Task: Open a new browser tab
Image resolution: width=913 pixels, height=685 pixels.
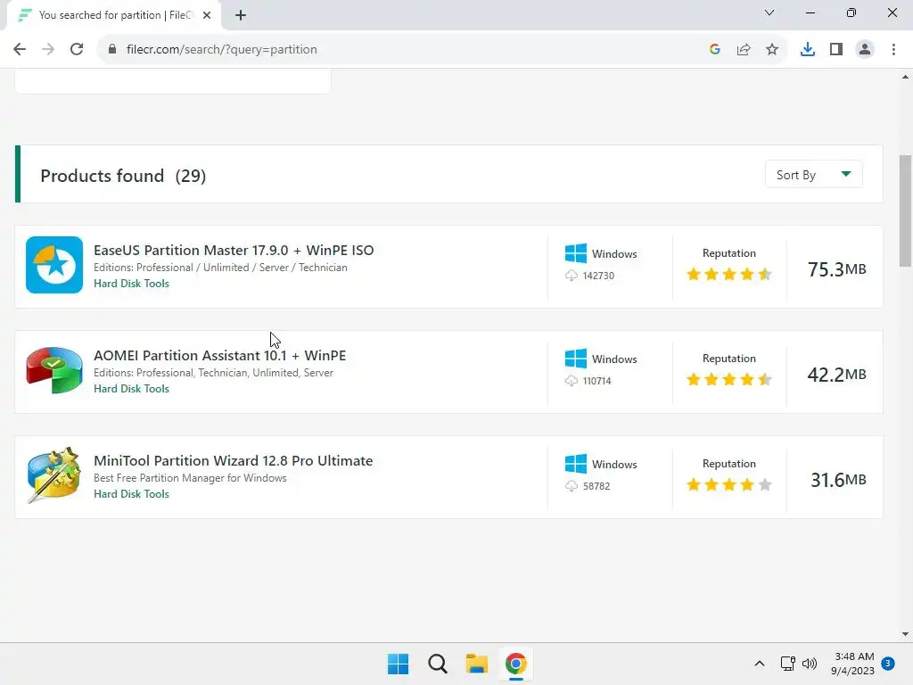Action: coord(241,15)
